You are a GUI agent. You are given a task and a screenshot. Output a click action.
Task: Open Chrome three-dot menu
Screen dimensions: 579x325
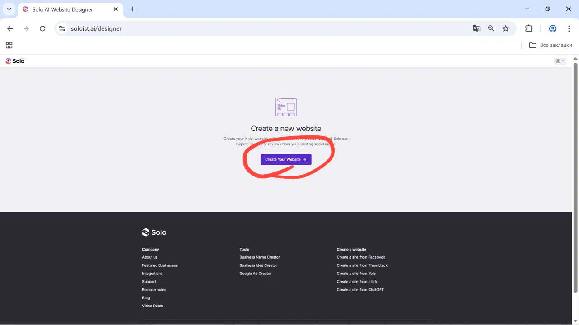(569, 28)
